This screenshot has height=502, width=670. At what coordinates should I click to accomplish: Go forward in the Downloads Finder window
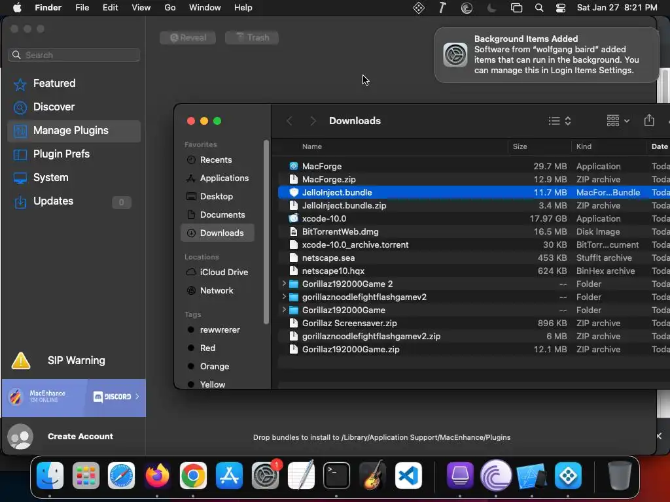313,121
